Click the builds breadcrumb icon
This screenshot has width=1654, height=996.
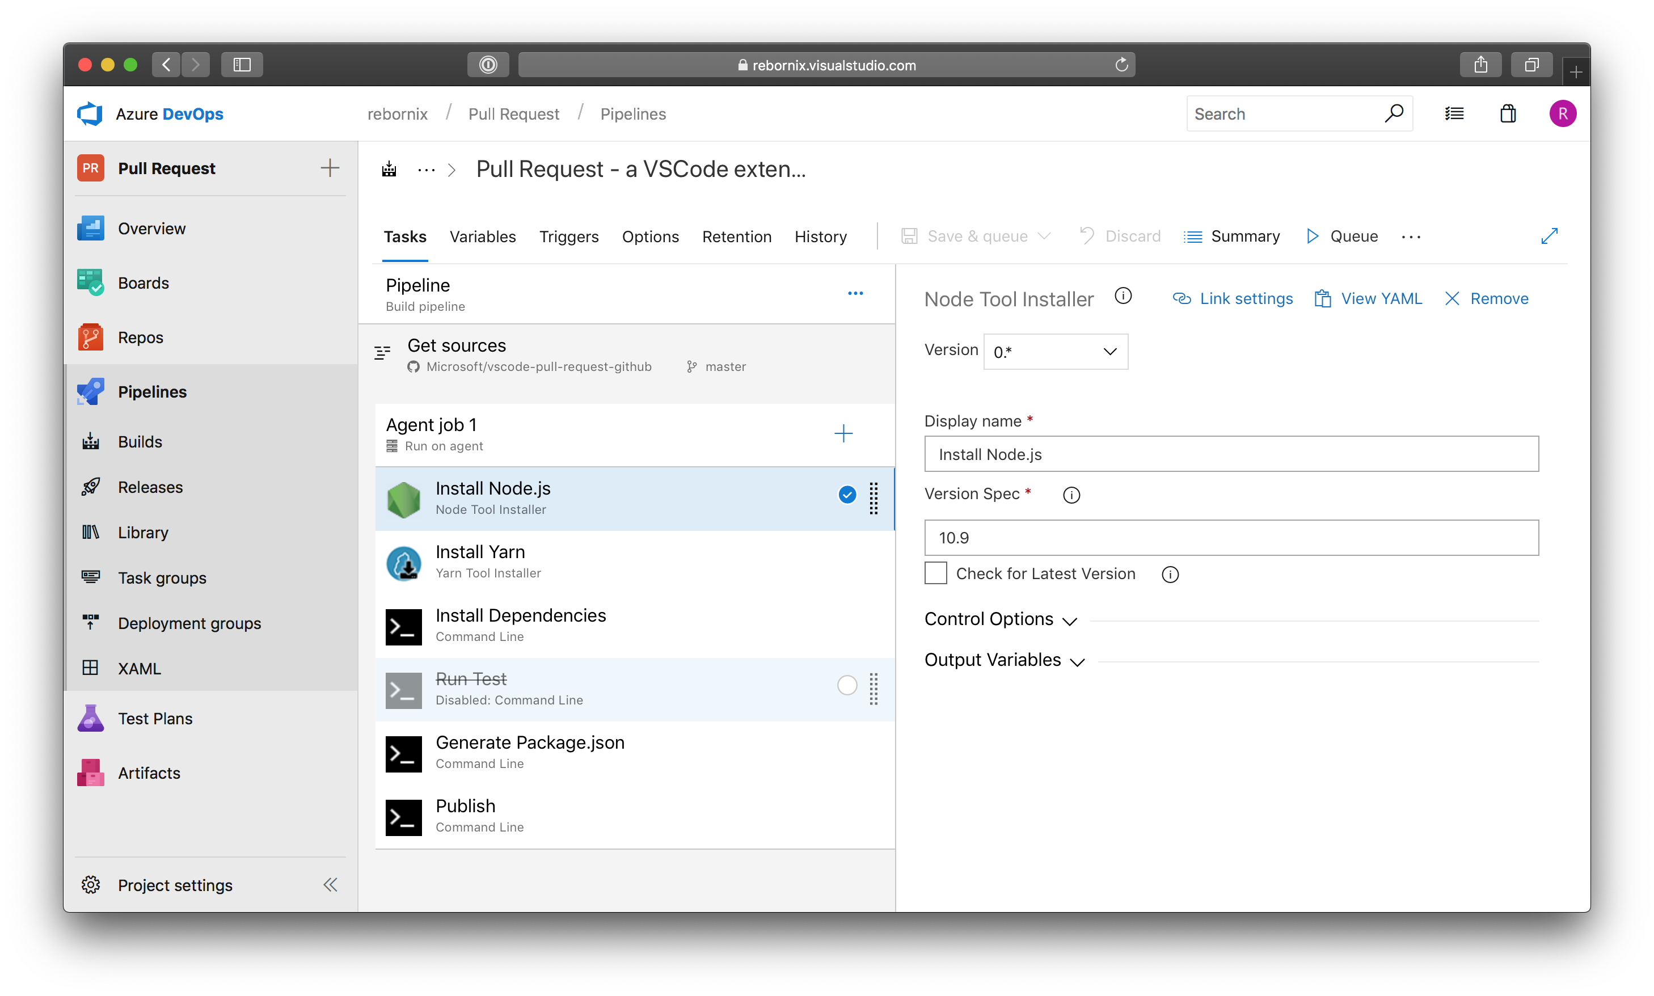point(389,169)
